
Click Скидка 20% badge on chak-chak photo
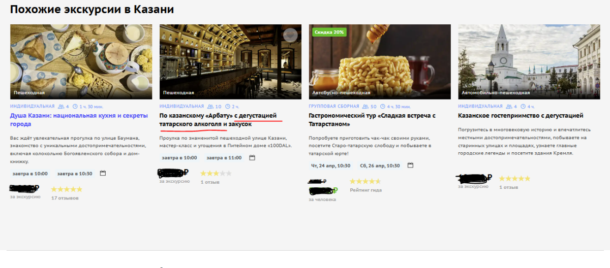[x=329, y=32]
